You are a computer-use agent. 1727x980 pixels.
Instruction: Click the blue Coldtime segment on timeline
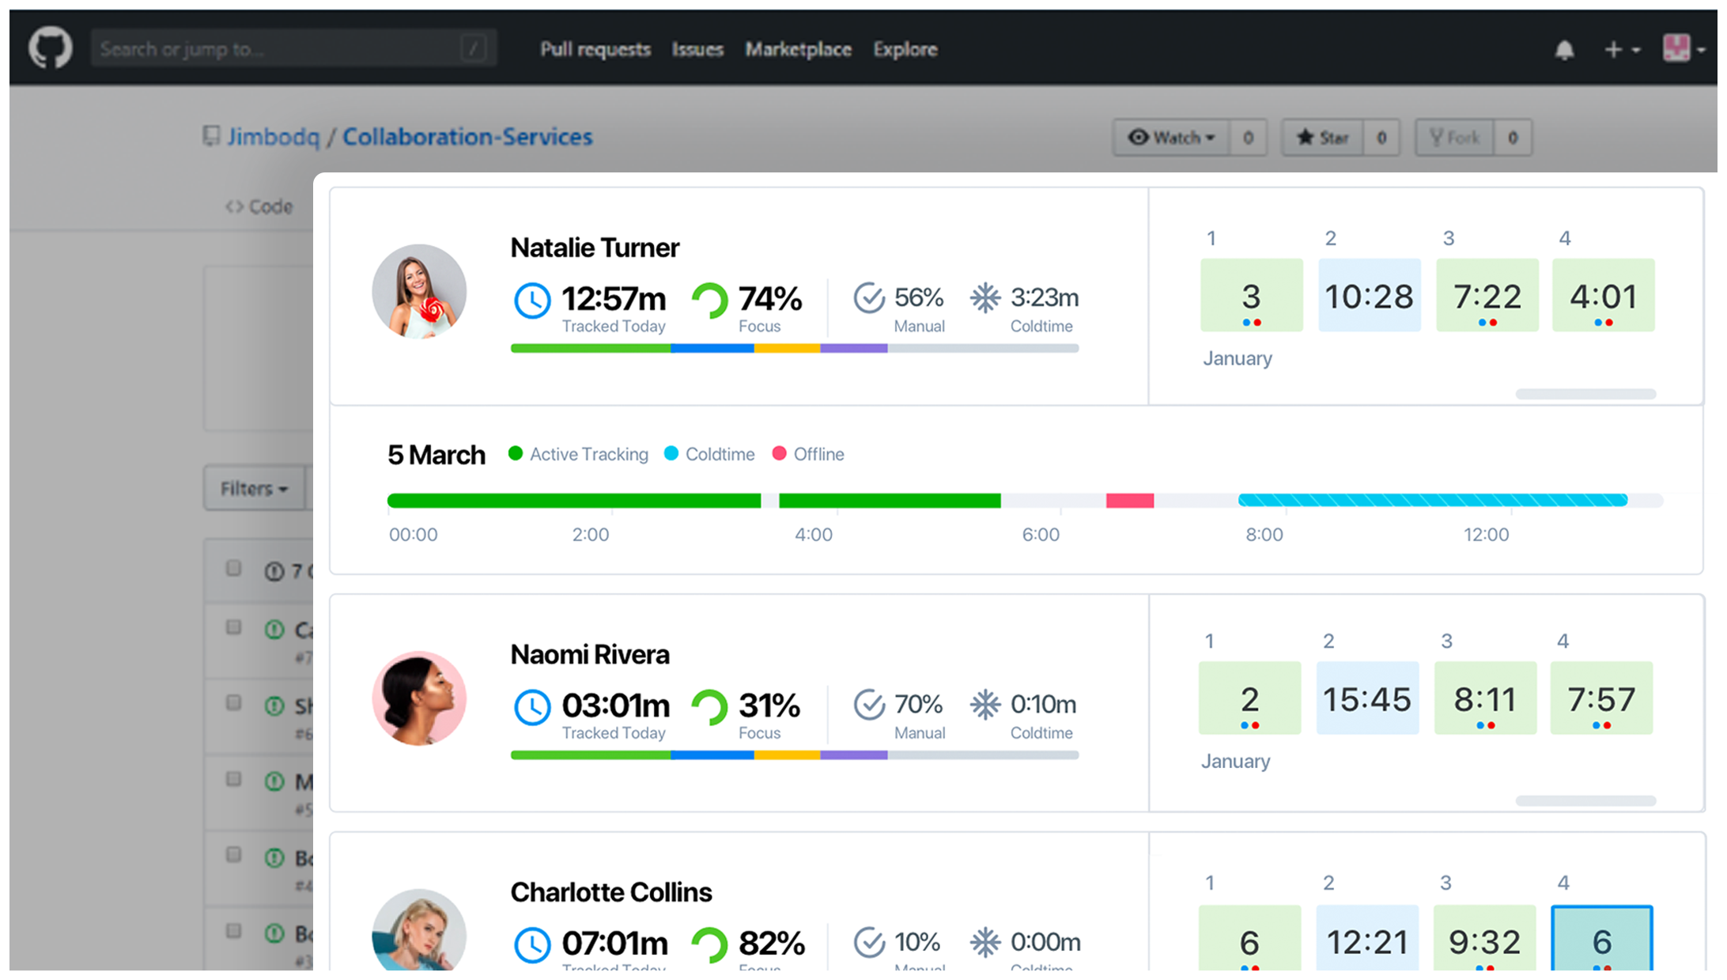[x=1432, y=500]
